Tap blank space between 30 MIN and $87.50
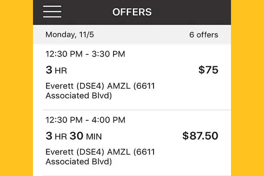Viewport: 264px width, 176px height. 141,136
